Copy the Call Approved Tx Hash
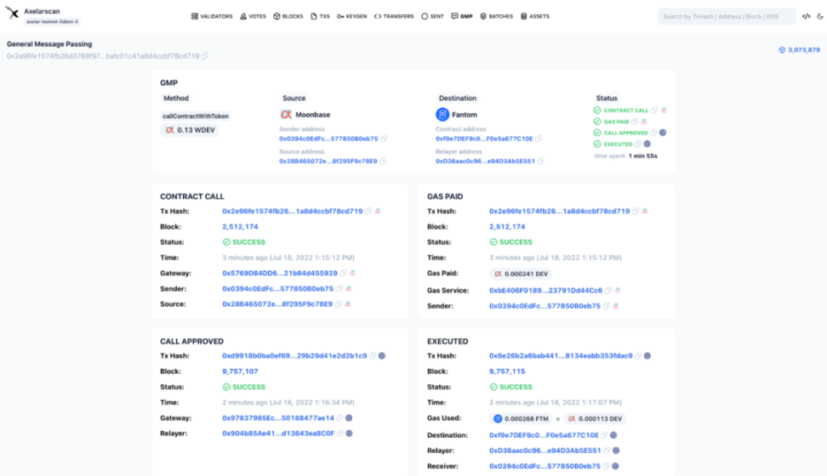 click(373, 355)
